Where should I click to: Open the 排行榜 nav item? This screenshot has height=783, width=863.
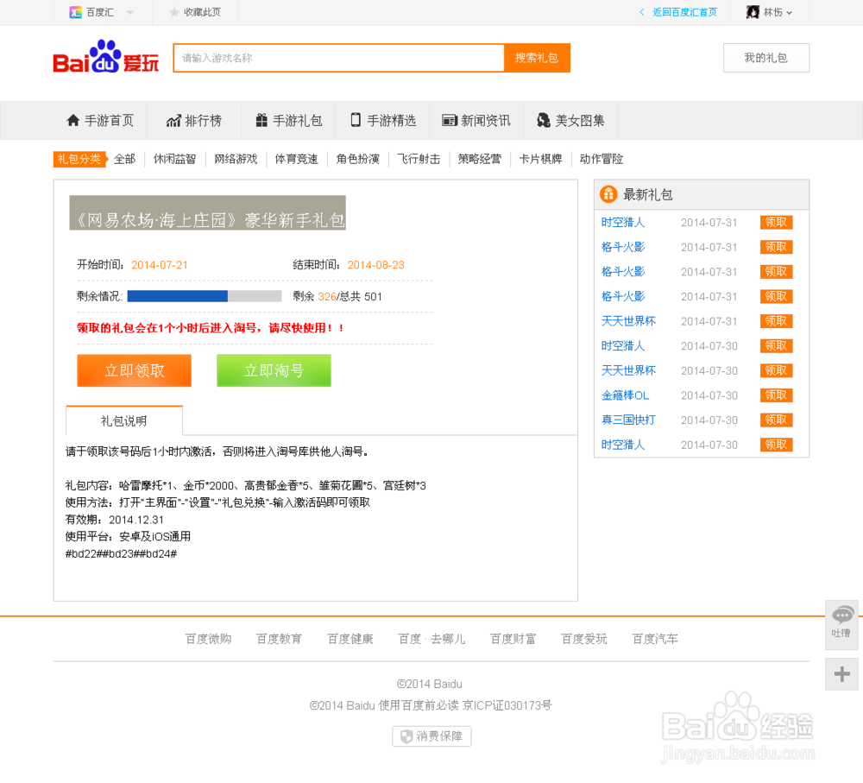[194, 120]
